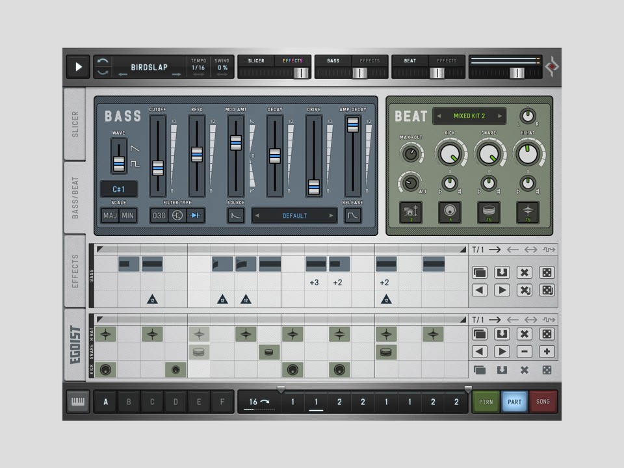Toggle the MIN scale button
The width and height of the screenshot is (624, 468).
tap(128, 216)
